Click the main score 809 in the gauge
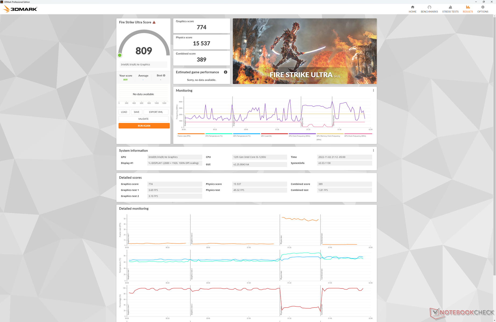 click(144, 51)
